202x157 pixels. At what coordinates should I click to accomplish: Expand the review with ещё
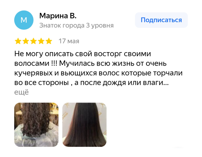point(21,92)
